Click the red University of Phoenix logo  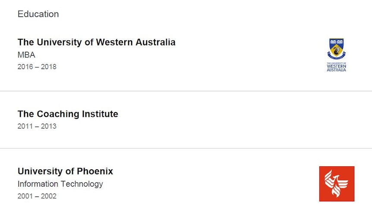tap(337, 184)
